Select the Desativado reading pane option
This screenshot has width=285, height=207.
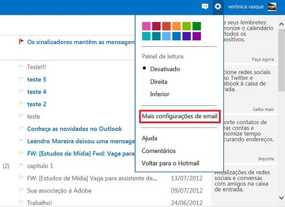click(x=165, y=69)
